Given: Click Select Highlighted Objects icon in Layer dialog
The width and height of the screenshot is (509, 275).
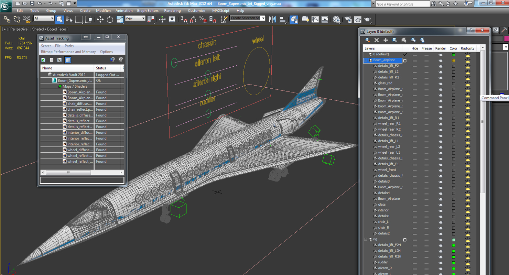Looking at the screenshot, I should coord(395,40).
